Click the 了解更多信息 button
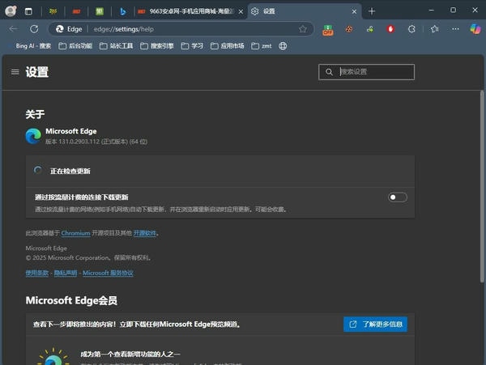 (375, 325)
